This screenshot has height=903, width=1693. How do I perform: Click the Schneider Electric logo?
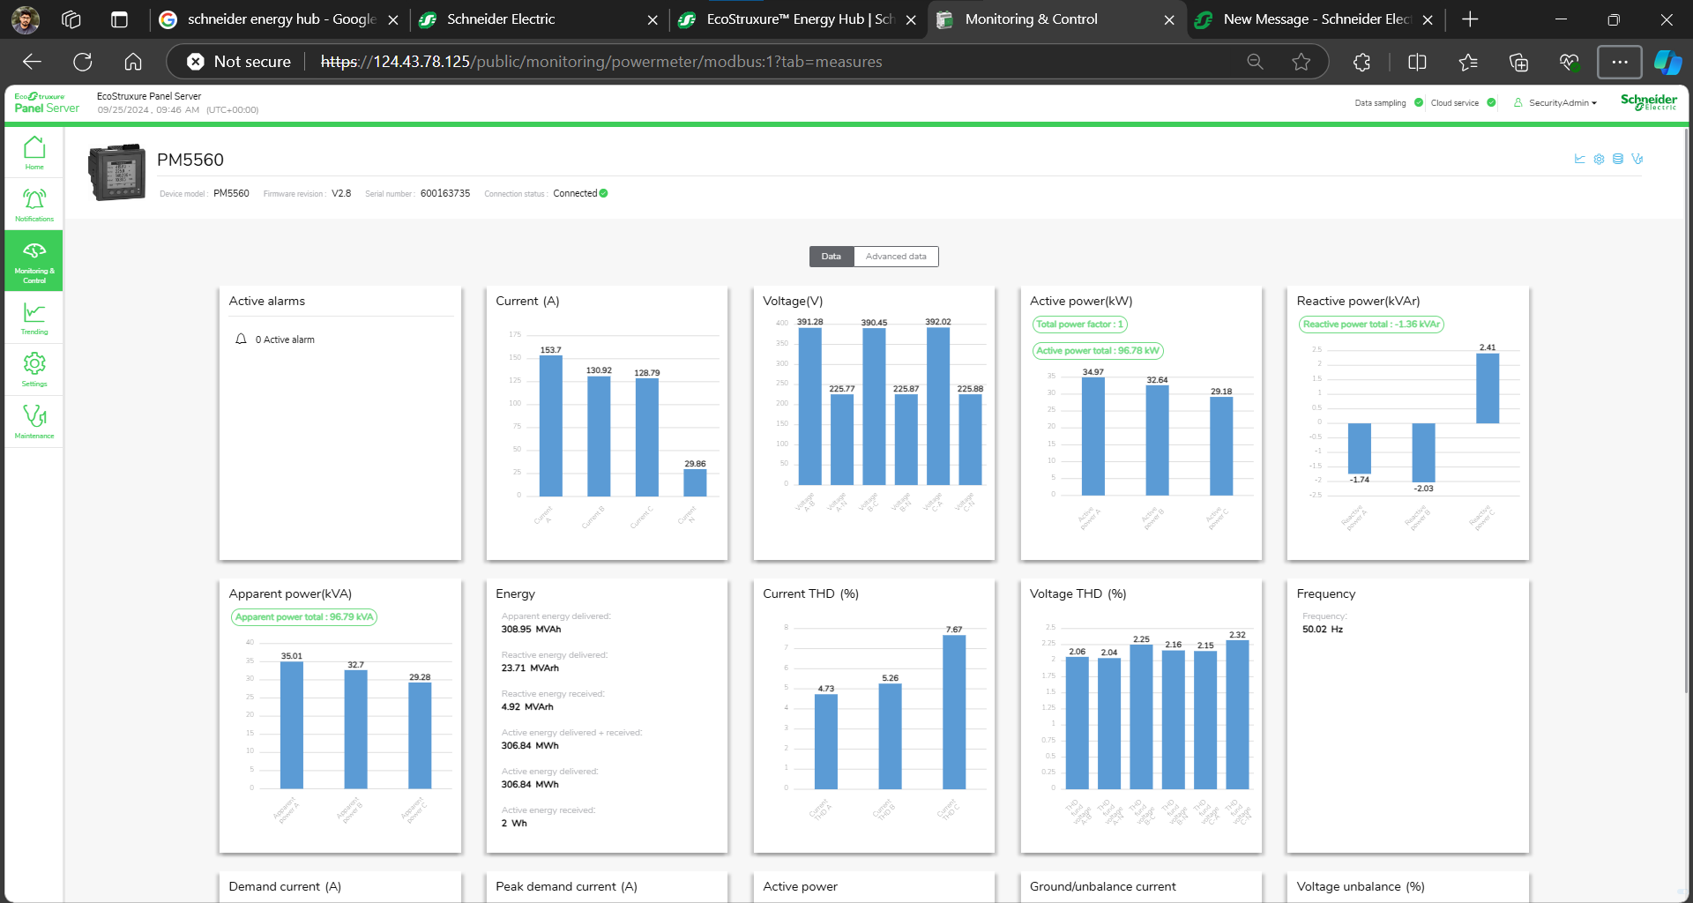[x=1648, y=102]
